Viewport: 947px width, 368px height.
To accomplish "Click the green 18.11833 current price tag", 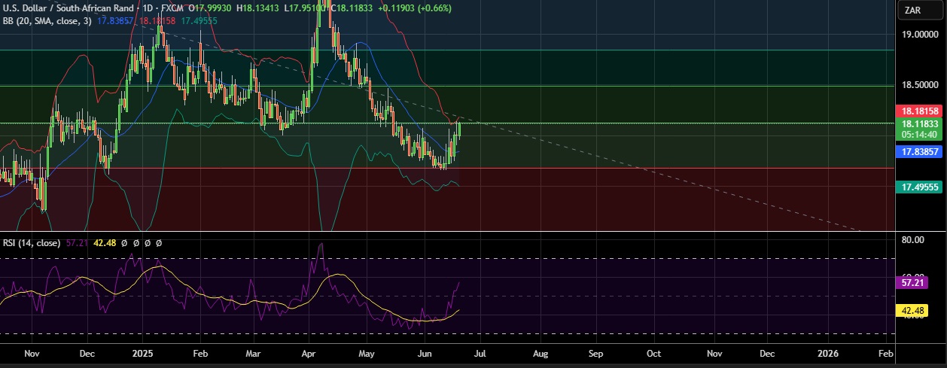I will pyautogui.click(x=918, y=123).
